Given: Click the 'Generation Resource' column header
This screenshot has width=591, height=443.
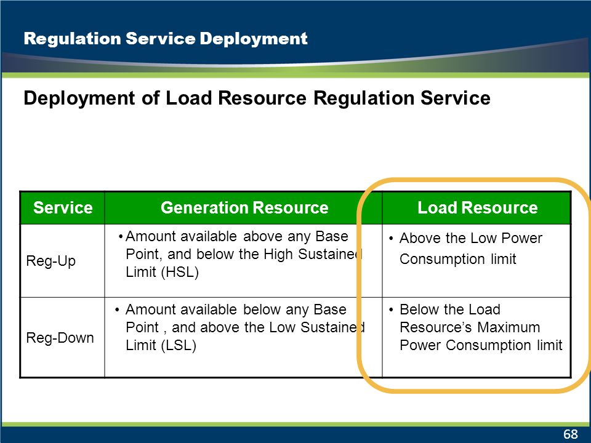Looking at the screenshot, I should coord(244,208).
